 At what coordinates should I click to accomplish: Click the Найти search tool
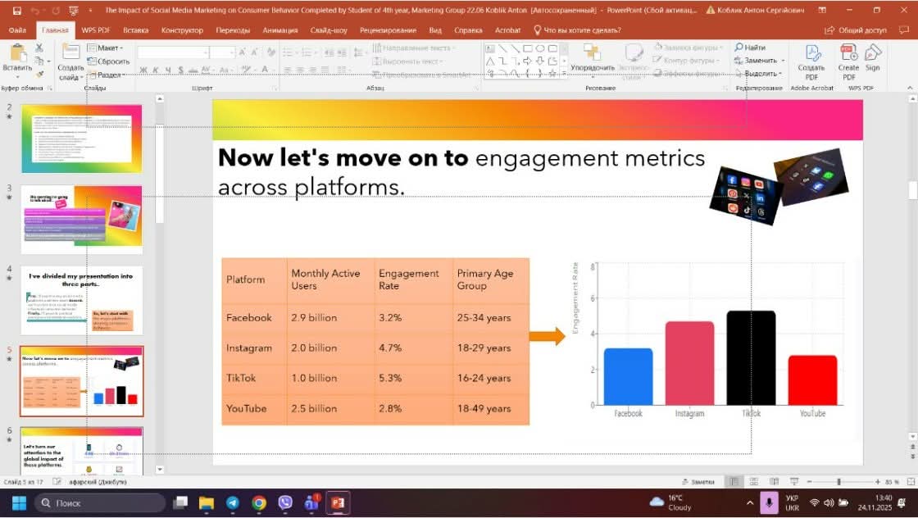tap(750, 48)
